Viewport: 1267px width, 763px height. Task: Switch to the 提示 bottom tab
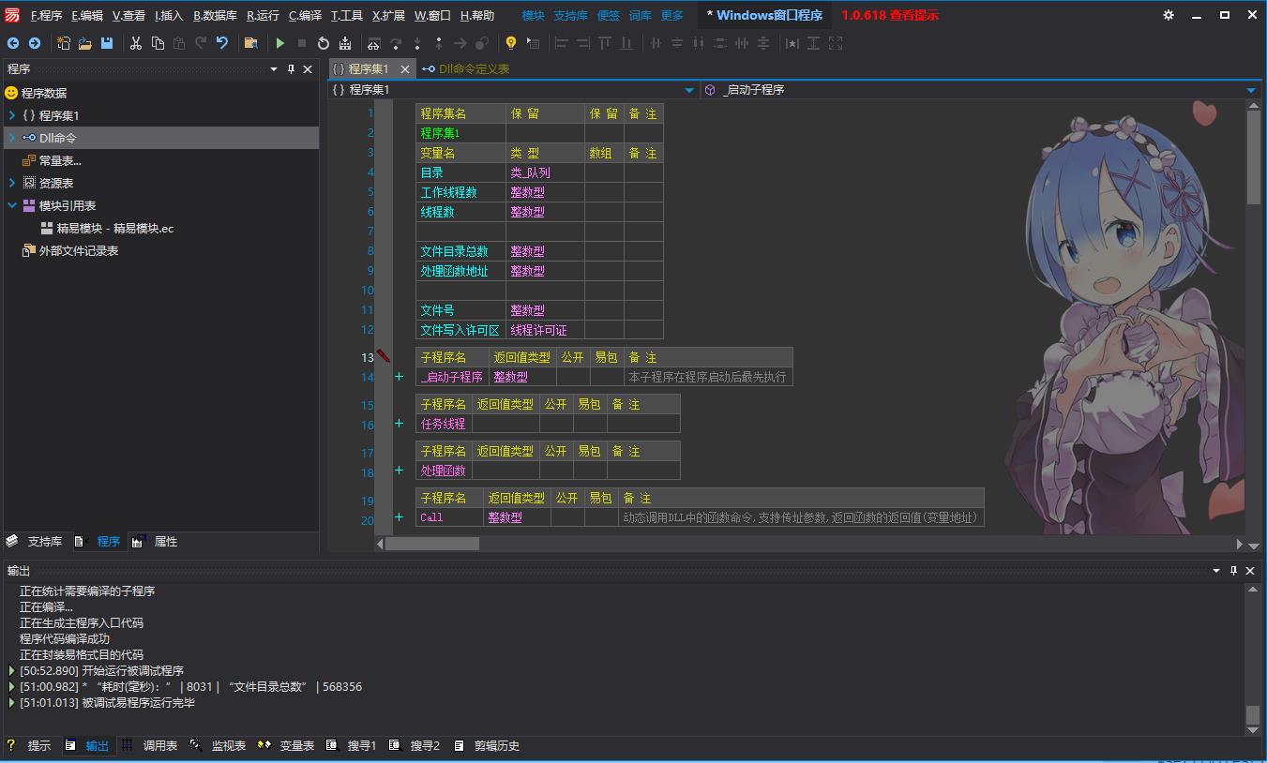(x=29, y=745)
